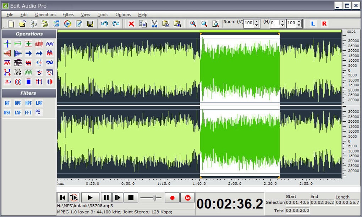Viewport: 362px width, 217px height.
Task: Decrease the (H) start value with down arrow
Action: tap(283, 25)
